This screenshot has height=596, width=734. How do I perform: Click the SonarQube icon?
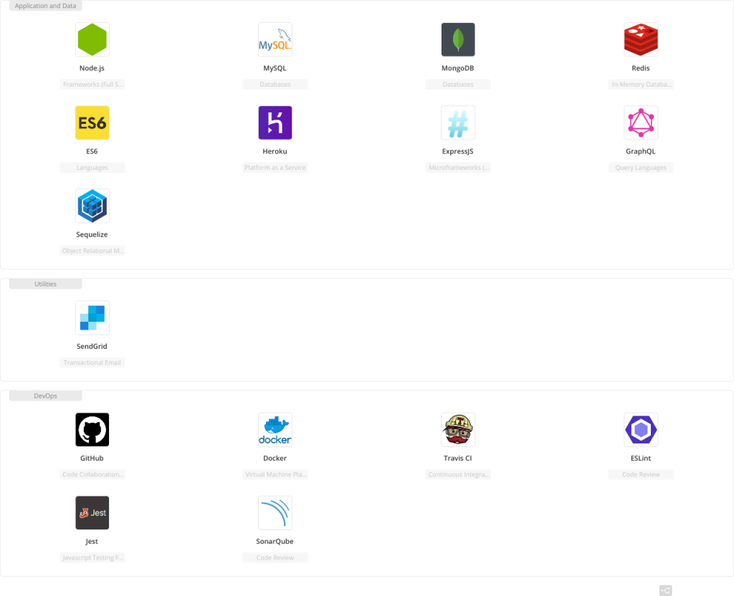click(x=275, y=512)
